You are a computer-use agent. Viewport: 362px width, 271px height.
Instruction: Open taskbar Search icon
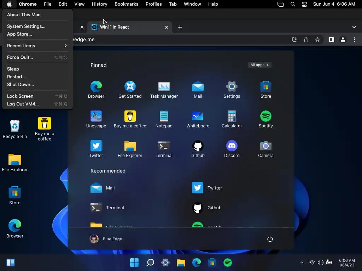click(x=150, y=263)
